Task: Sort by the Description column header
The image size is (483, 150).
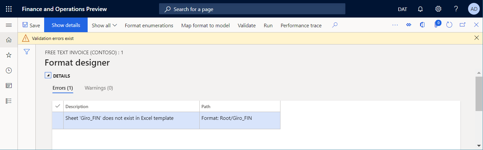Action: point(131,106)
